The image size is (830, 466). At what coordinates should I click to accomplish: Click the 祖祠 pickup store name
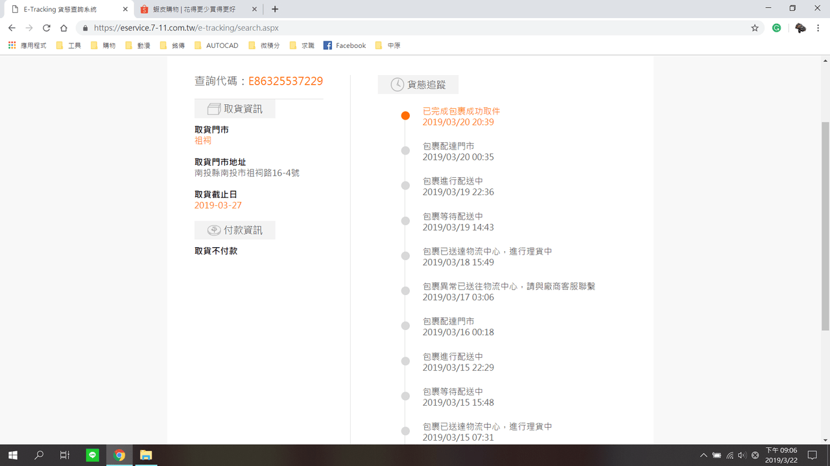(203, 140)
